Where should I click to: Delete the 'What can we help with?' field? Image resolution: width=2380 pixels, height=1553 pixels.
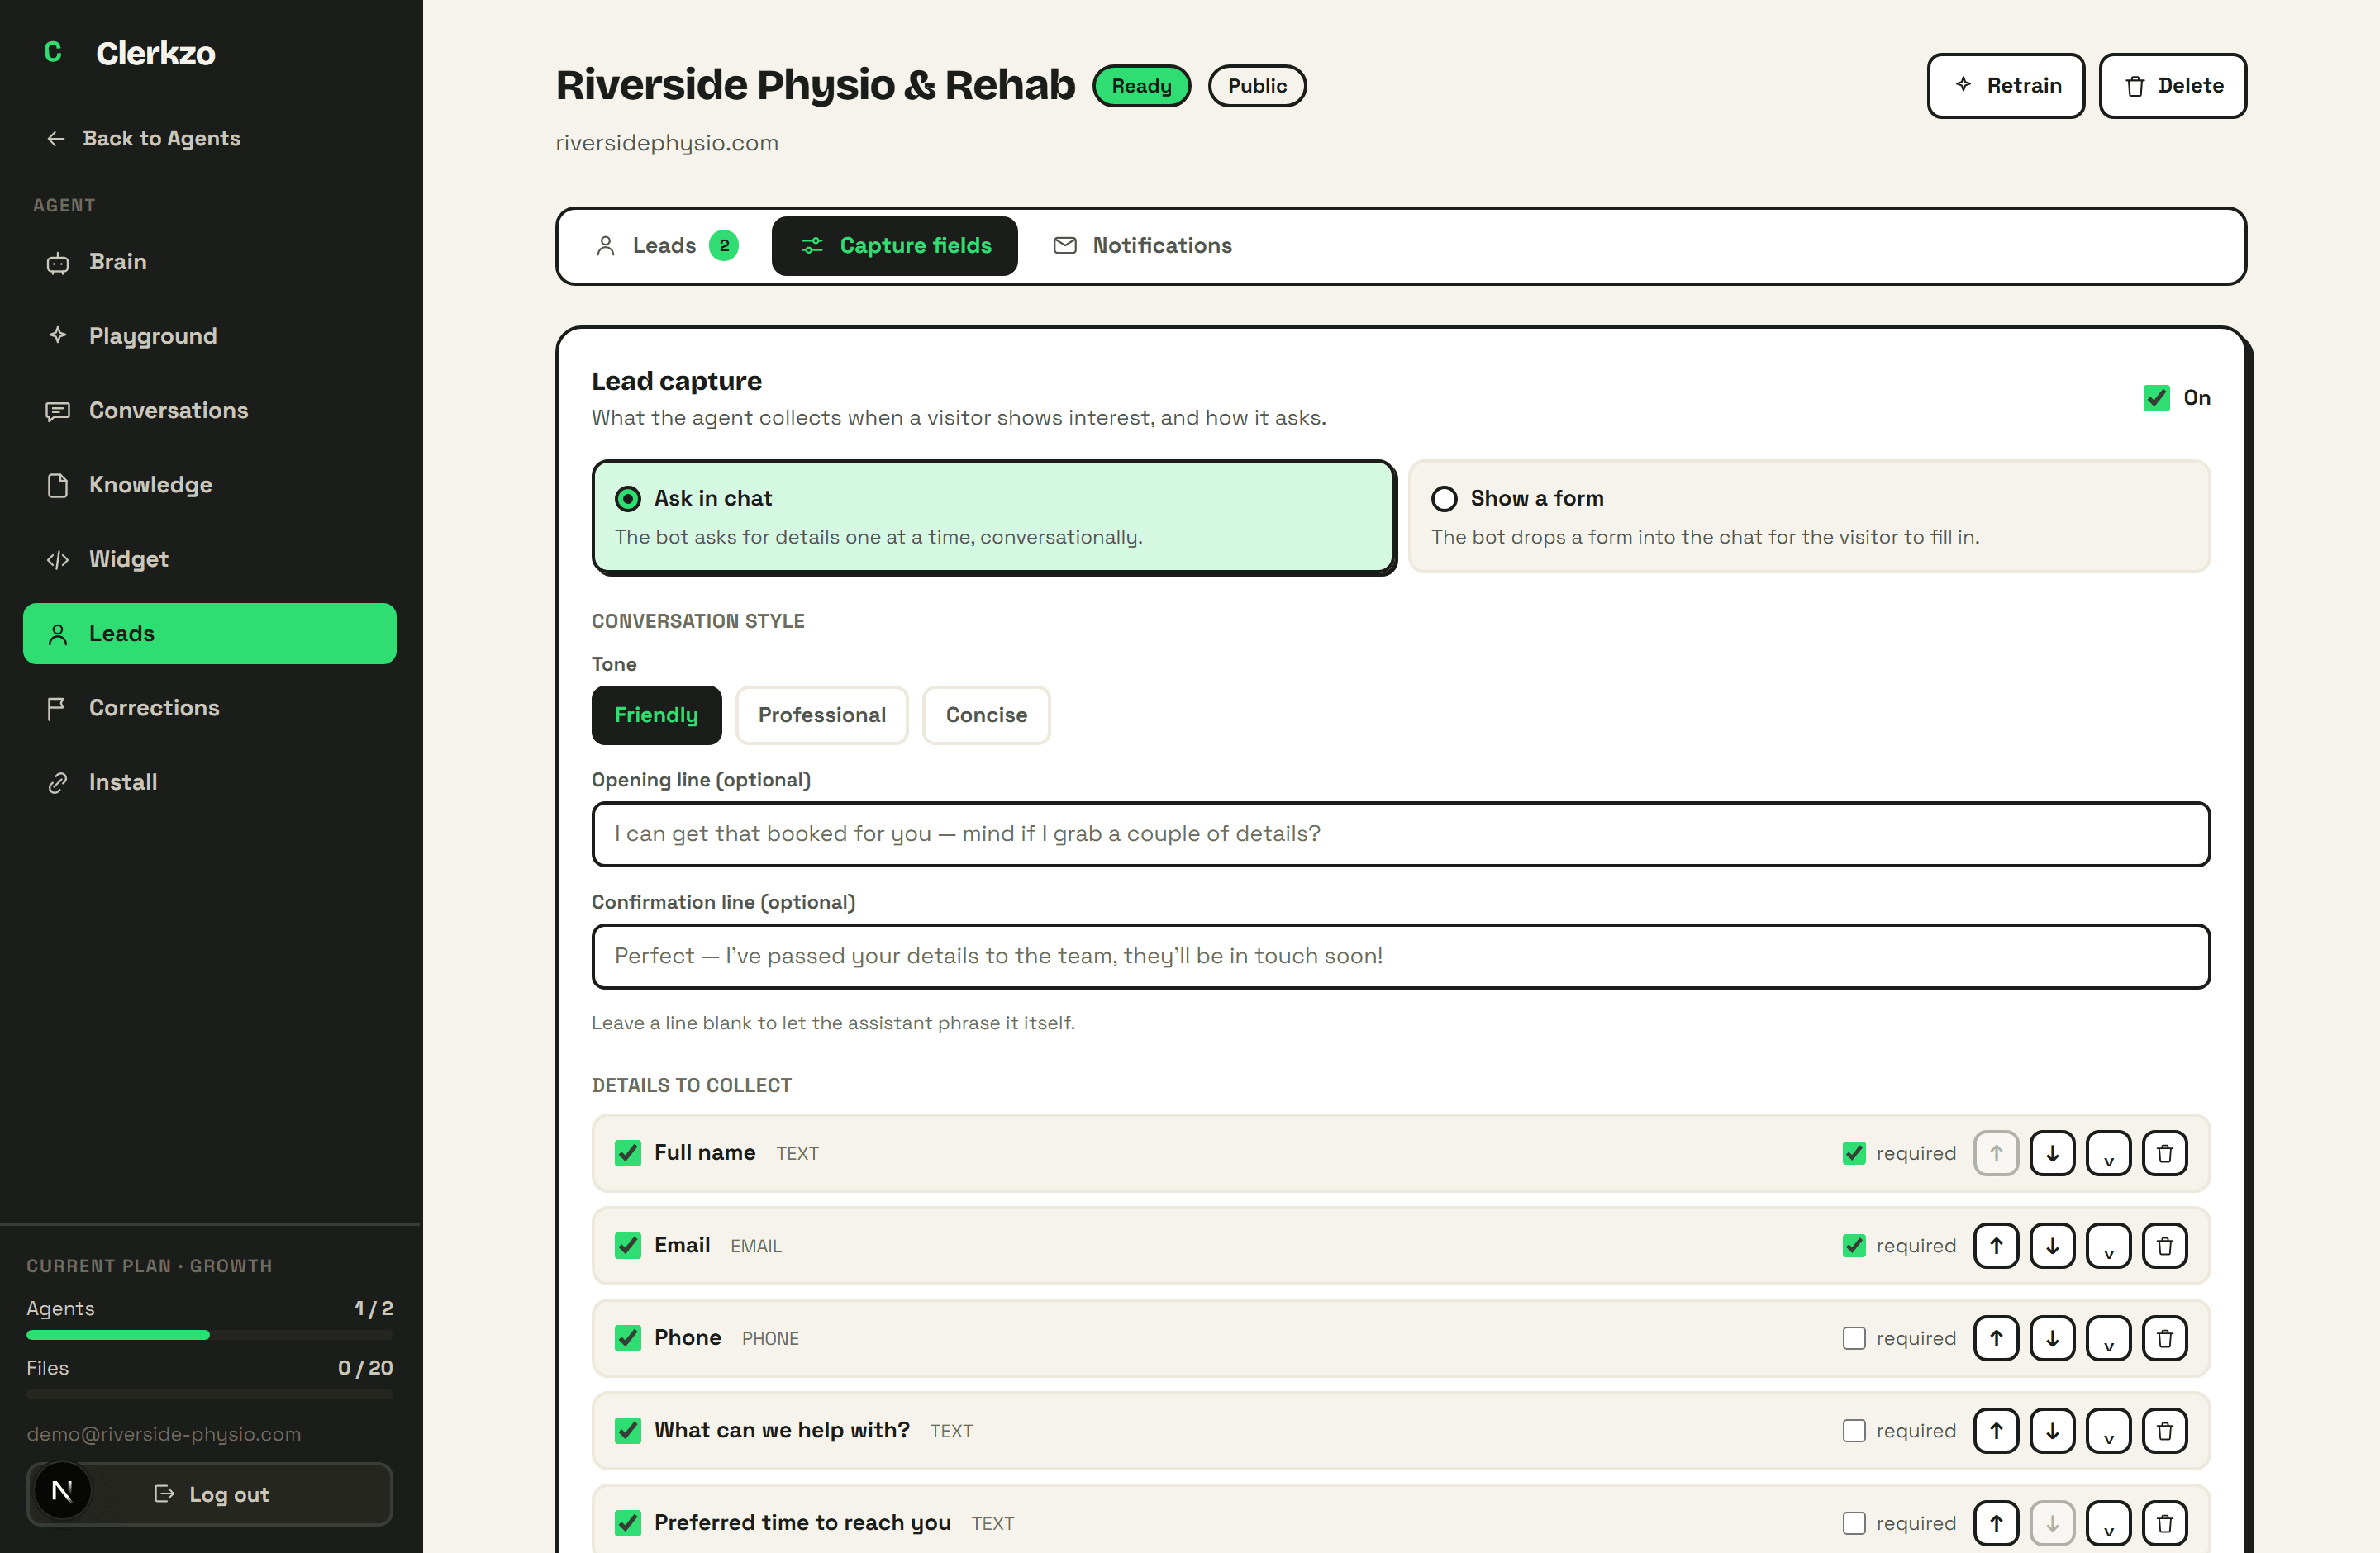pos(2165,1430)
